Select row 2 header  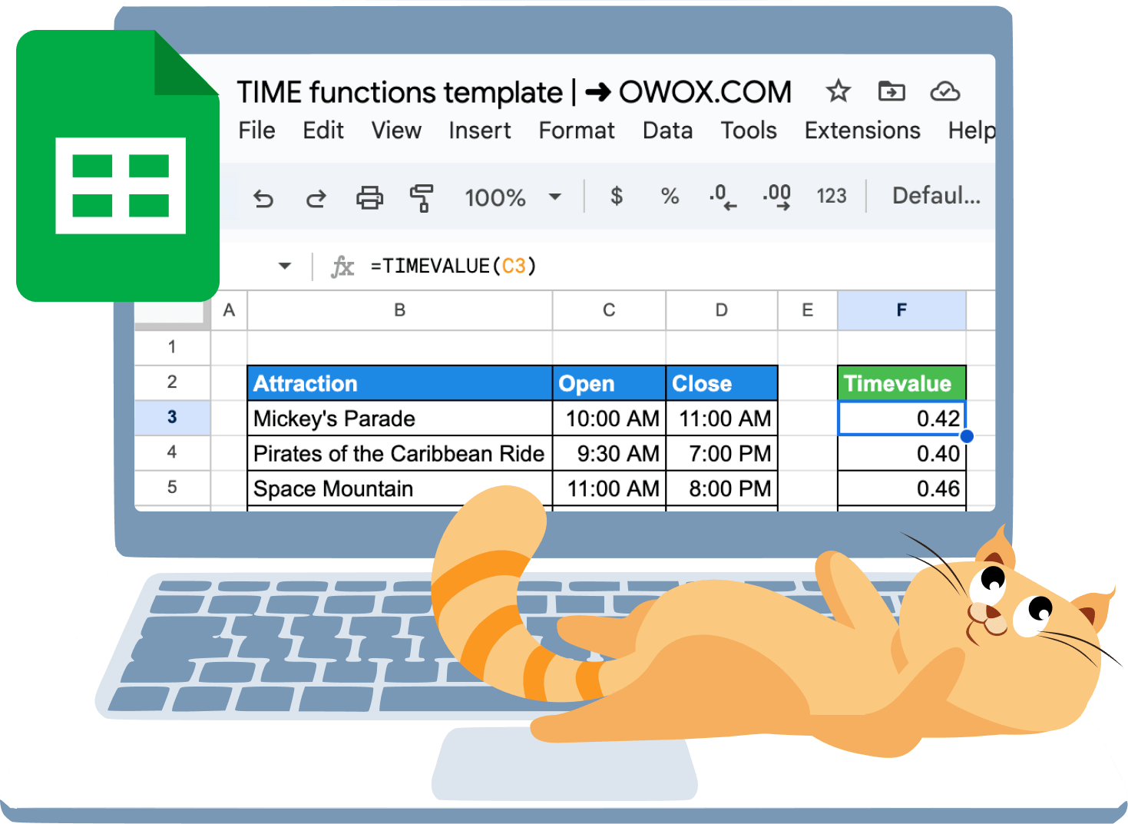click(x=172, y=382)
